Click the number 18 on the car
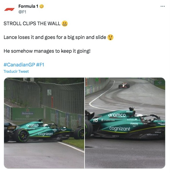Image resolution: width=170 pixels, height=173 pixels. 95,120
